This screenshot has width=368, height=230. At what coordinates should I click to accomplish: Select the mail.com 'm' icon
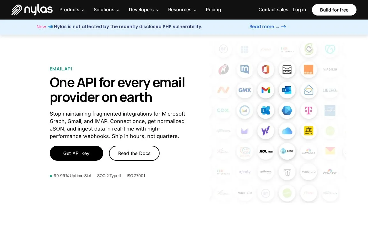[245, 69]
